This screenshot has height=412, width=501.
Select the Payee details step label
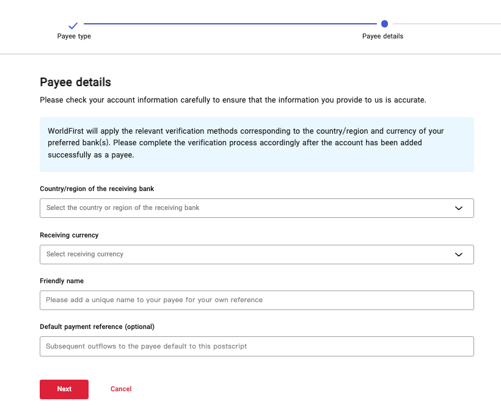(382, 36)
